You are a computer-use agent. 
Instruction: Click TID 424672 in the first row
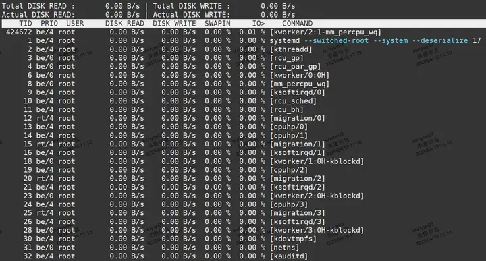19,32
